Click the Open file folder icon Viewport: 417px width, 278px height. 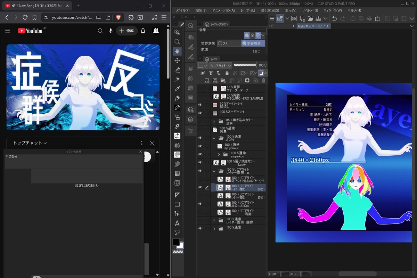click(310, 18)
